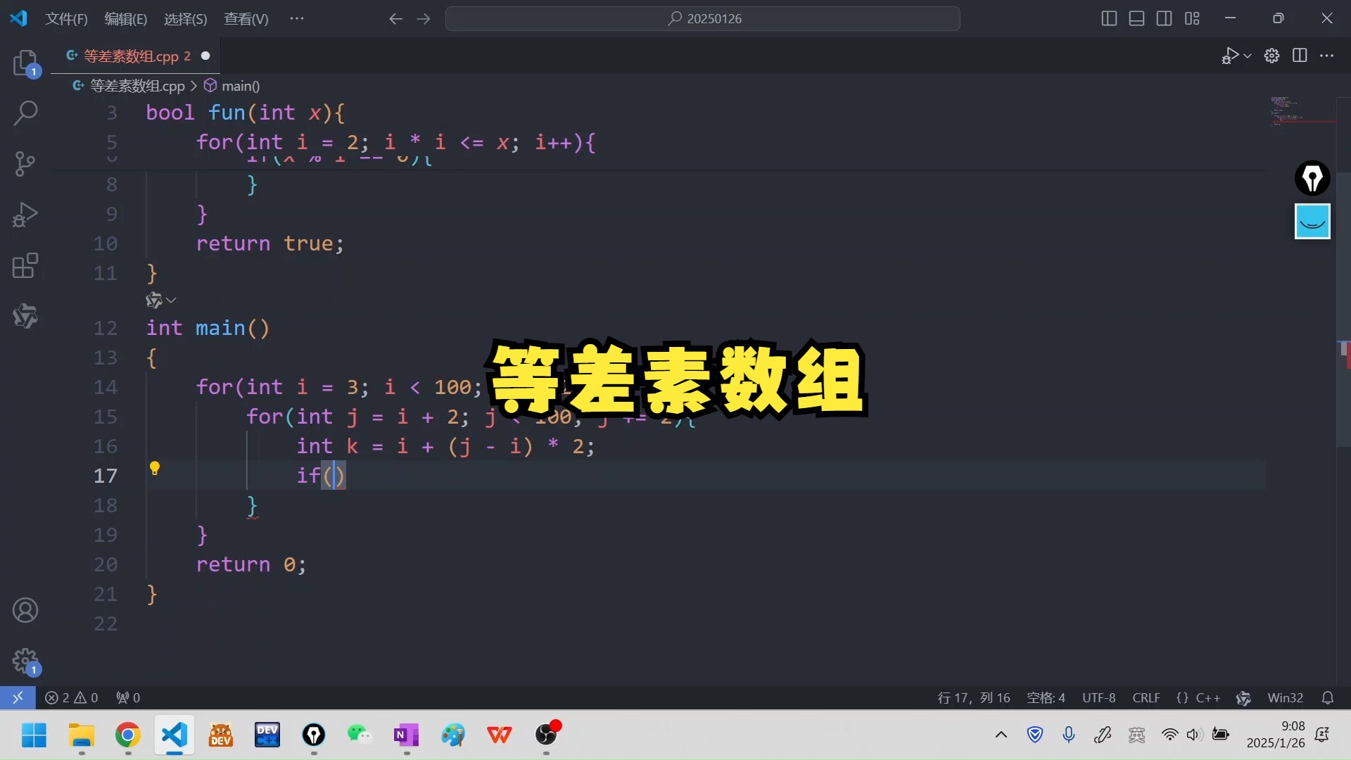
Task: Click the 行 17, 列 16 cursor position
Action: tap(974, 697)
